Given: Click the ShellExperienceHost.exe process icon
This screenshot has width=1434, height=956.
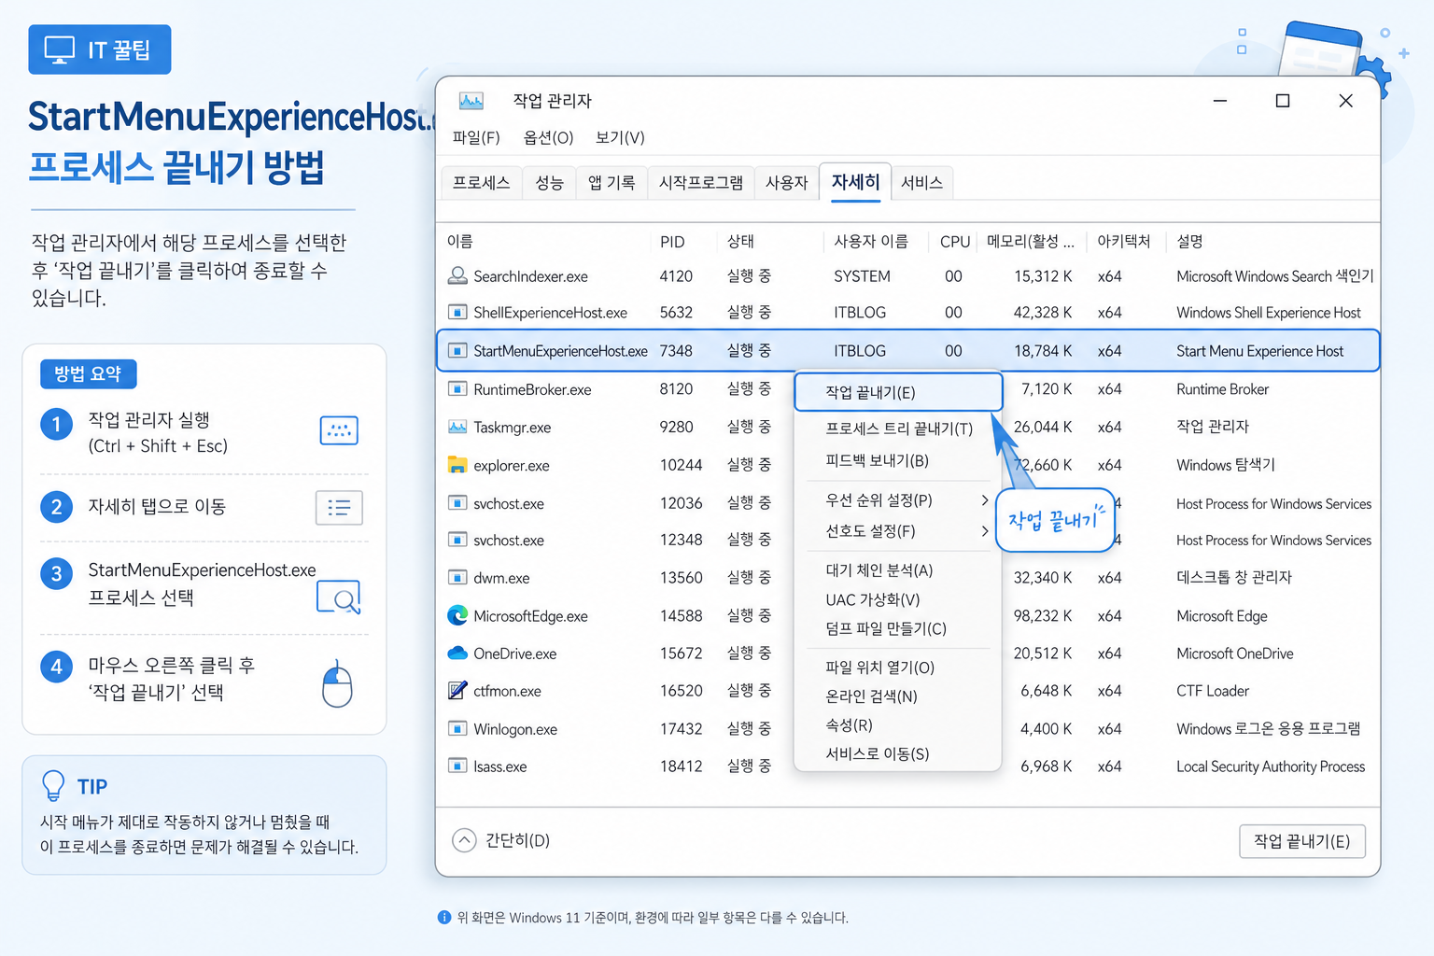Looking at the screenshot, I should 457,312.
